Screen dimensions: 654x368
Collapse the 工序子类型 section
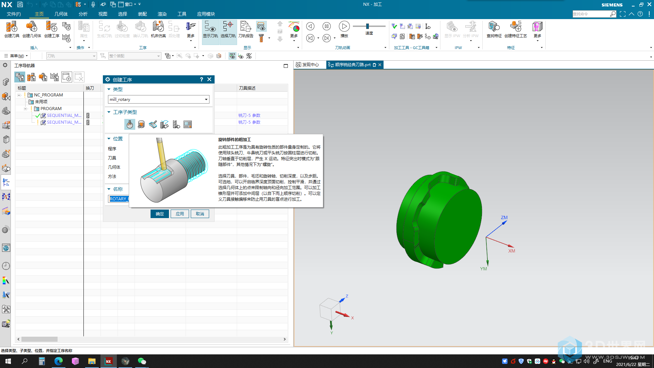(109, 112)
